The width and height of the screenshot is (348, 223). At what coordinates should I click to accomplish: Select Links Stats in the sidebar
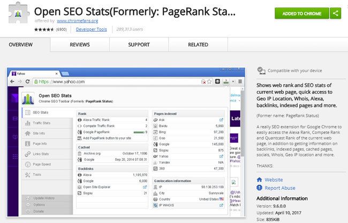47,154
